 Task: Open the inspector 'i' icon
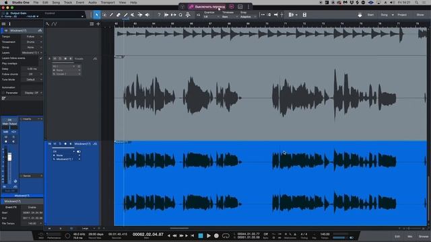9,24
